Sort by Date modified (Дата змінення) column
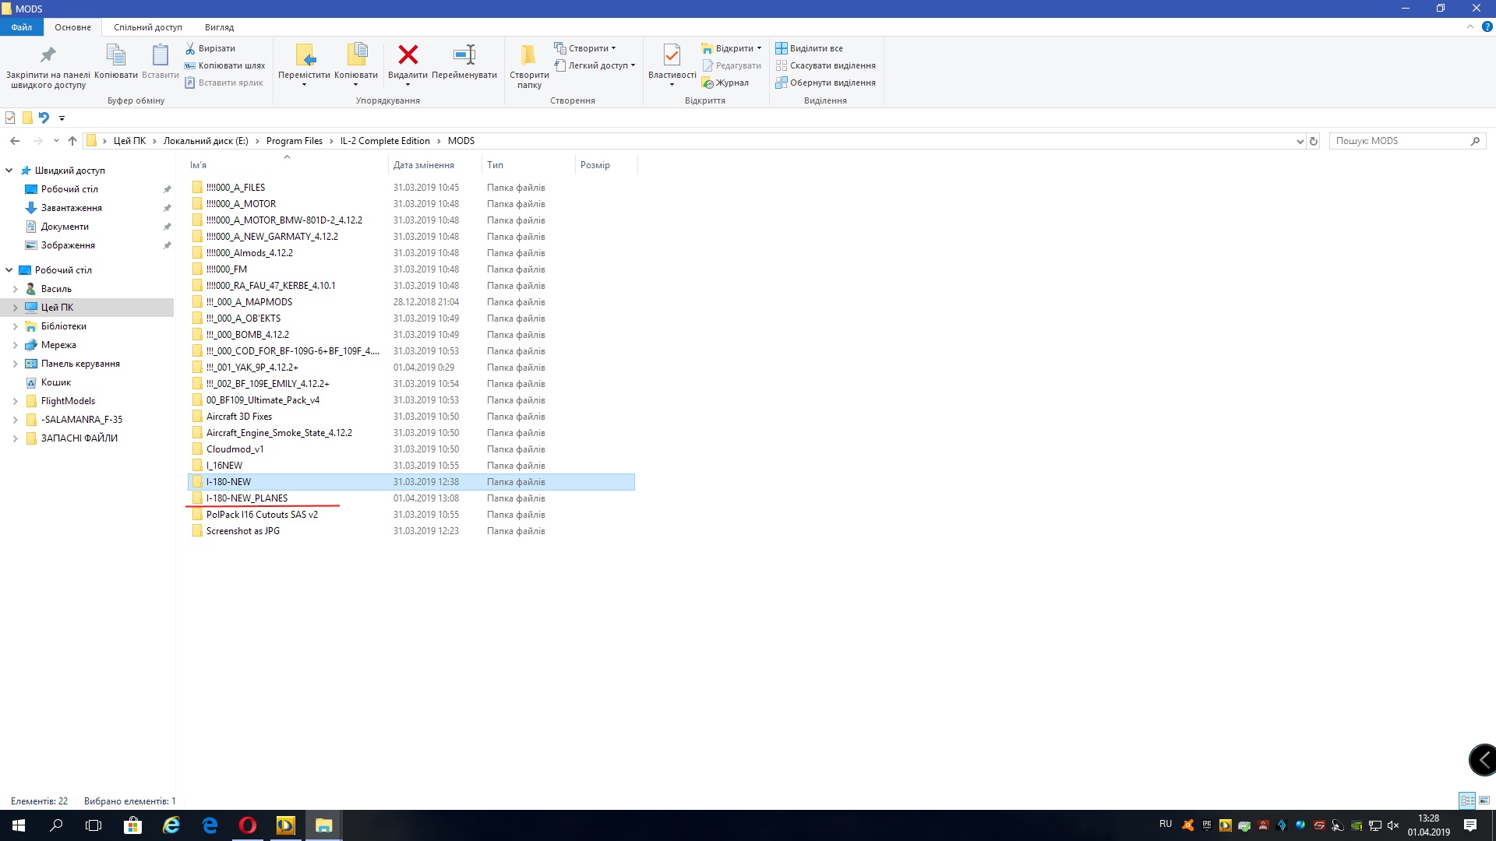The height and width of the screenshot is (841, 1496). point(424,165)
